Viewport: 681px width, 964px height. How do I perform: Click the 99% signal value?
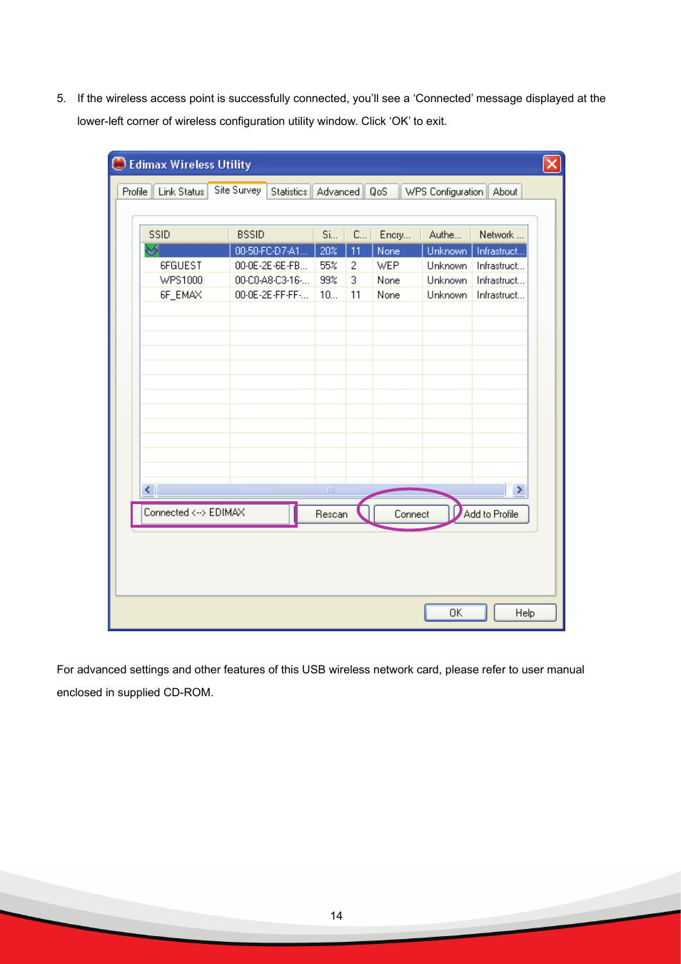point(328,280)
